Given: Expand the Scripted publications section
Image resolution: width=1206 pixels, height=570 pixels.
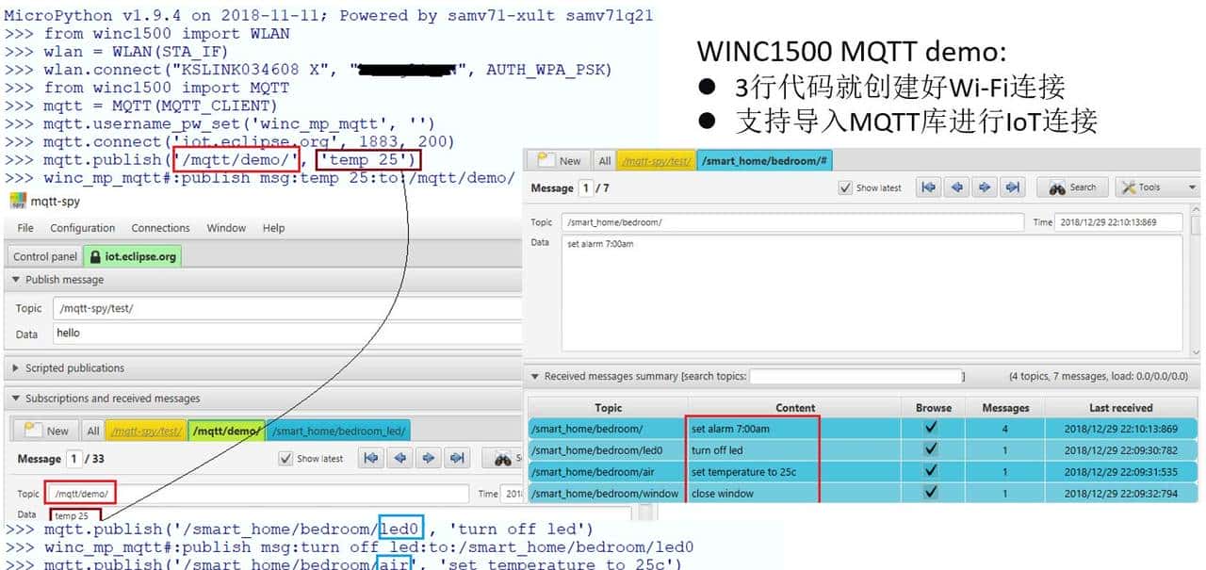Looking at the screenshot, I should (x=16, y=368).
